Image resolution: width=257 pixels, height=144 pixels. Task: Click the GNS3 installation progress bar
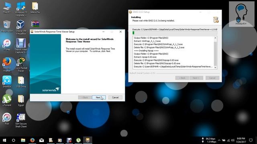click(x=175, y=33)
